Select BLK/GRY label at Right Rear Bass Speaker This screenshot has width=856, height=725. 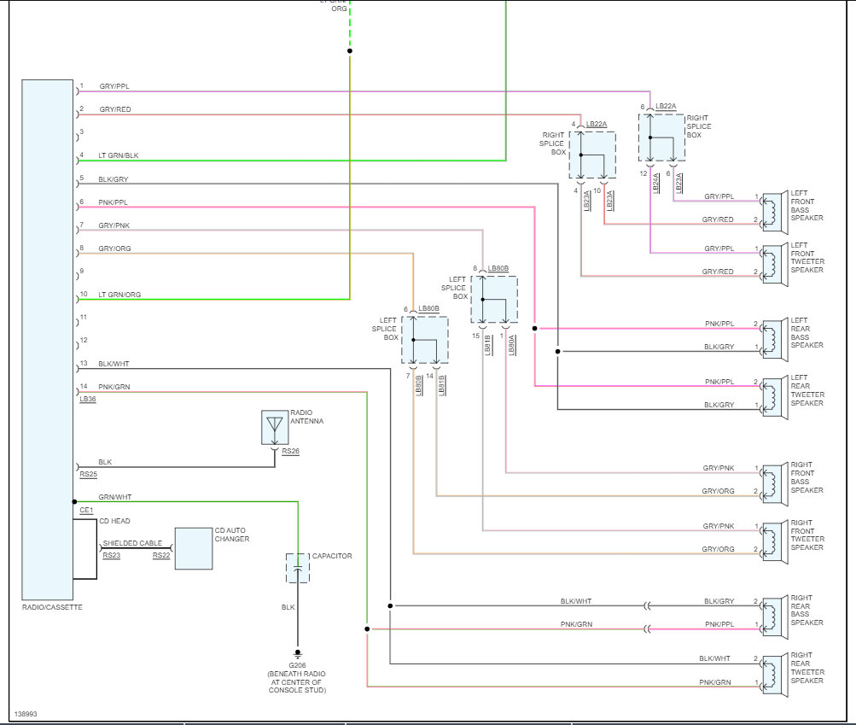click(x=719, y=601)
